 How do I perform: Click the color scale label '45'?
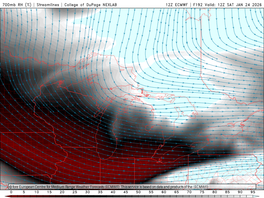point(126,192)
